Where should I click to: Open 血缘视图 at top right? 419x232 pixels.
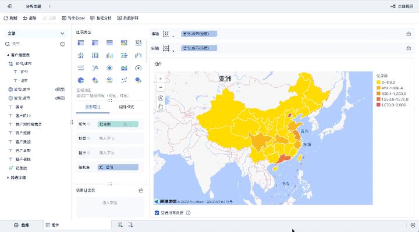(x=402, y=6)
